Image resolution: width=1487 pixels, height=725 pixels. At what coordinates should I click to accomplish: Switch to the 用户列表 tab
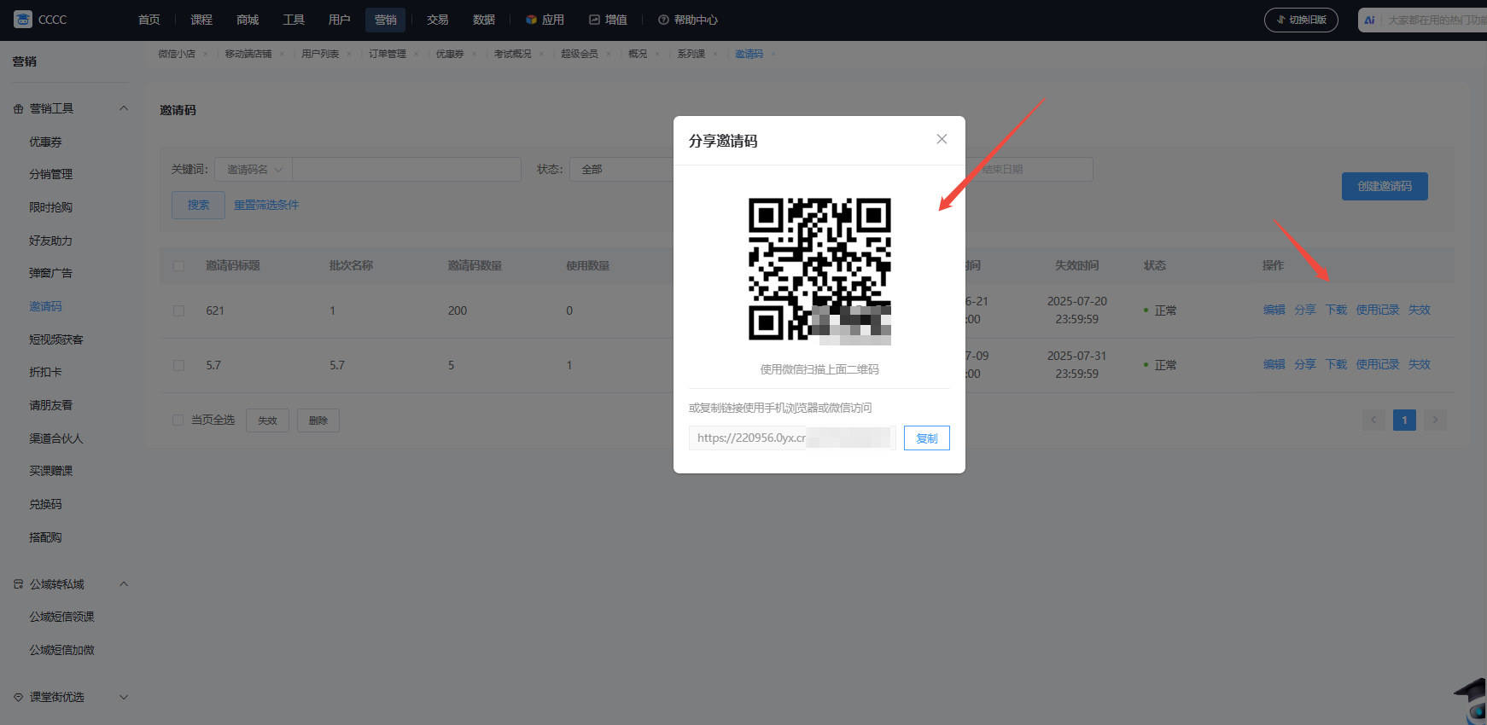click(x=320, y=54)
